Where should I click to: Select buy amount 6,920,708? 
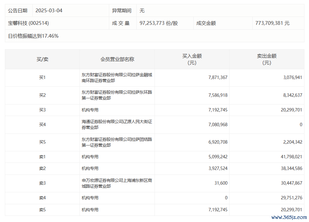pyautogui.click(x=218, y=142)
